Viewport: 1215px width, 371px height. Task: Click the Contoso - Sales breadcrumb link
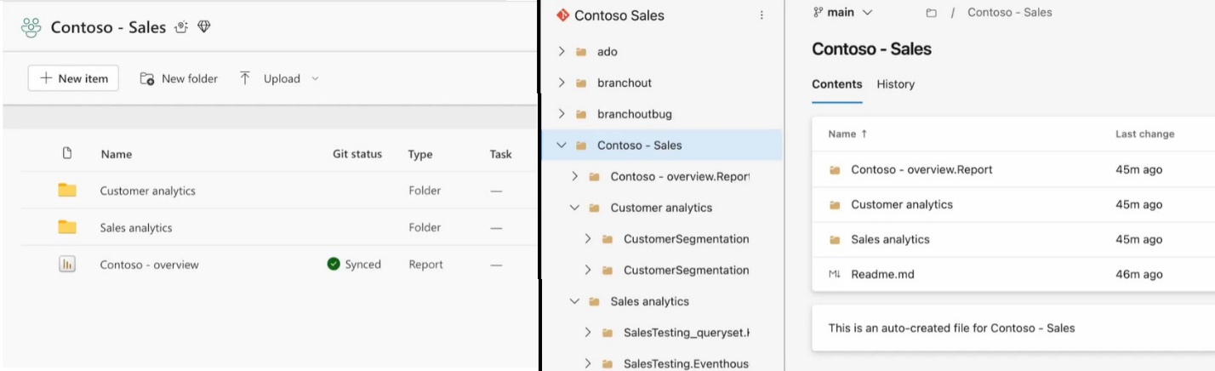tap(1010, 12)
